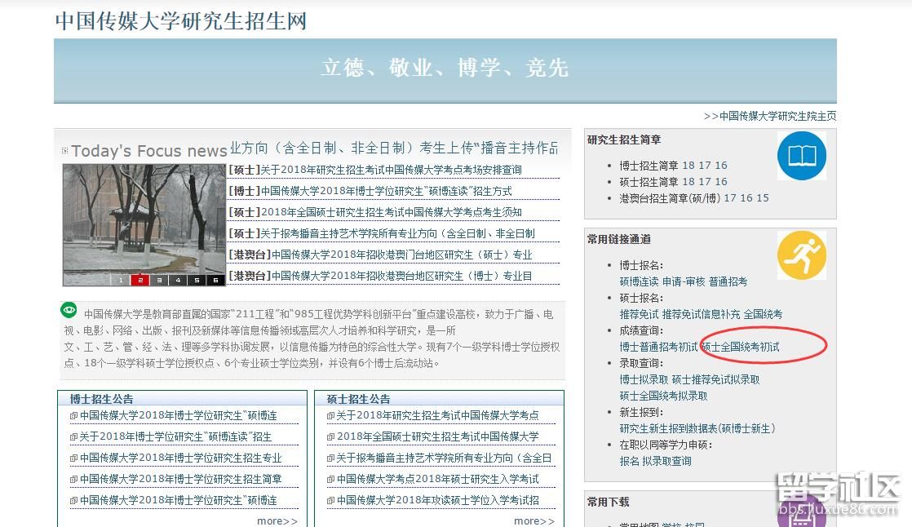This screenshot has height=527, width=912.
Task: Switch the carousel to slide 4
Action: coord(178,280)
